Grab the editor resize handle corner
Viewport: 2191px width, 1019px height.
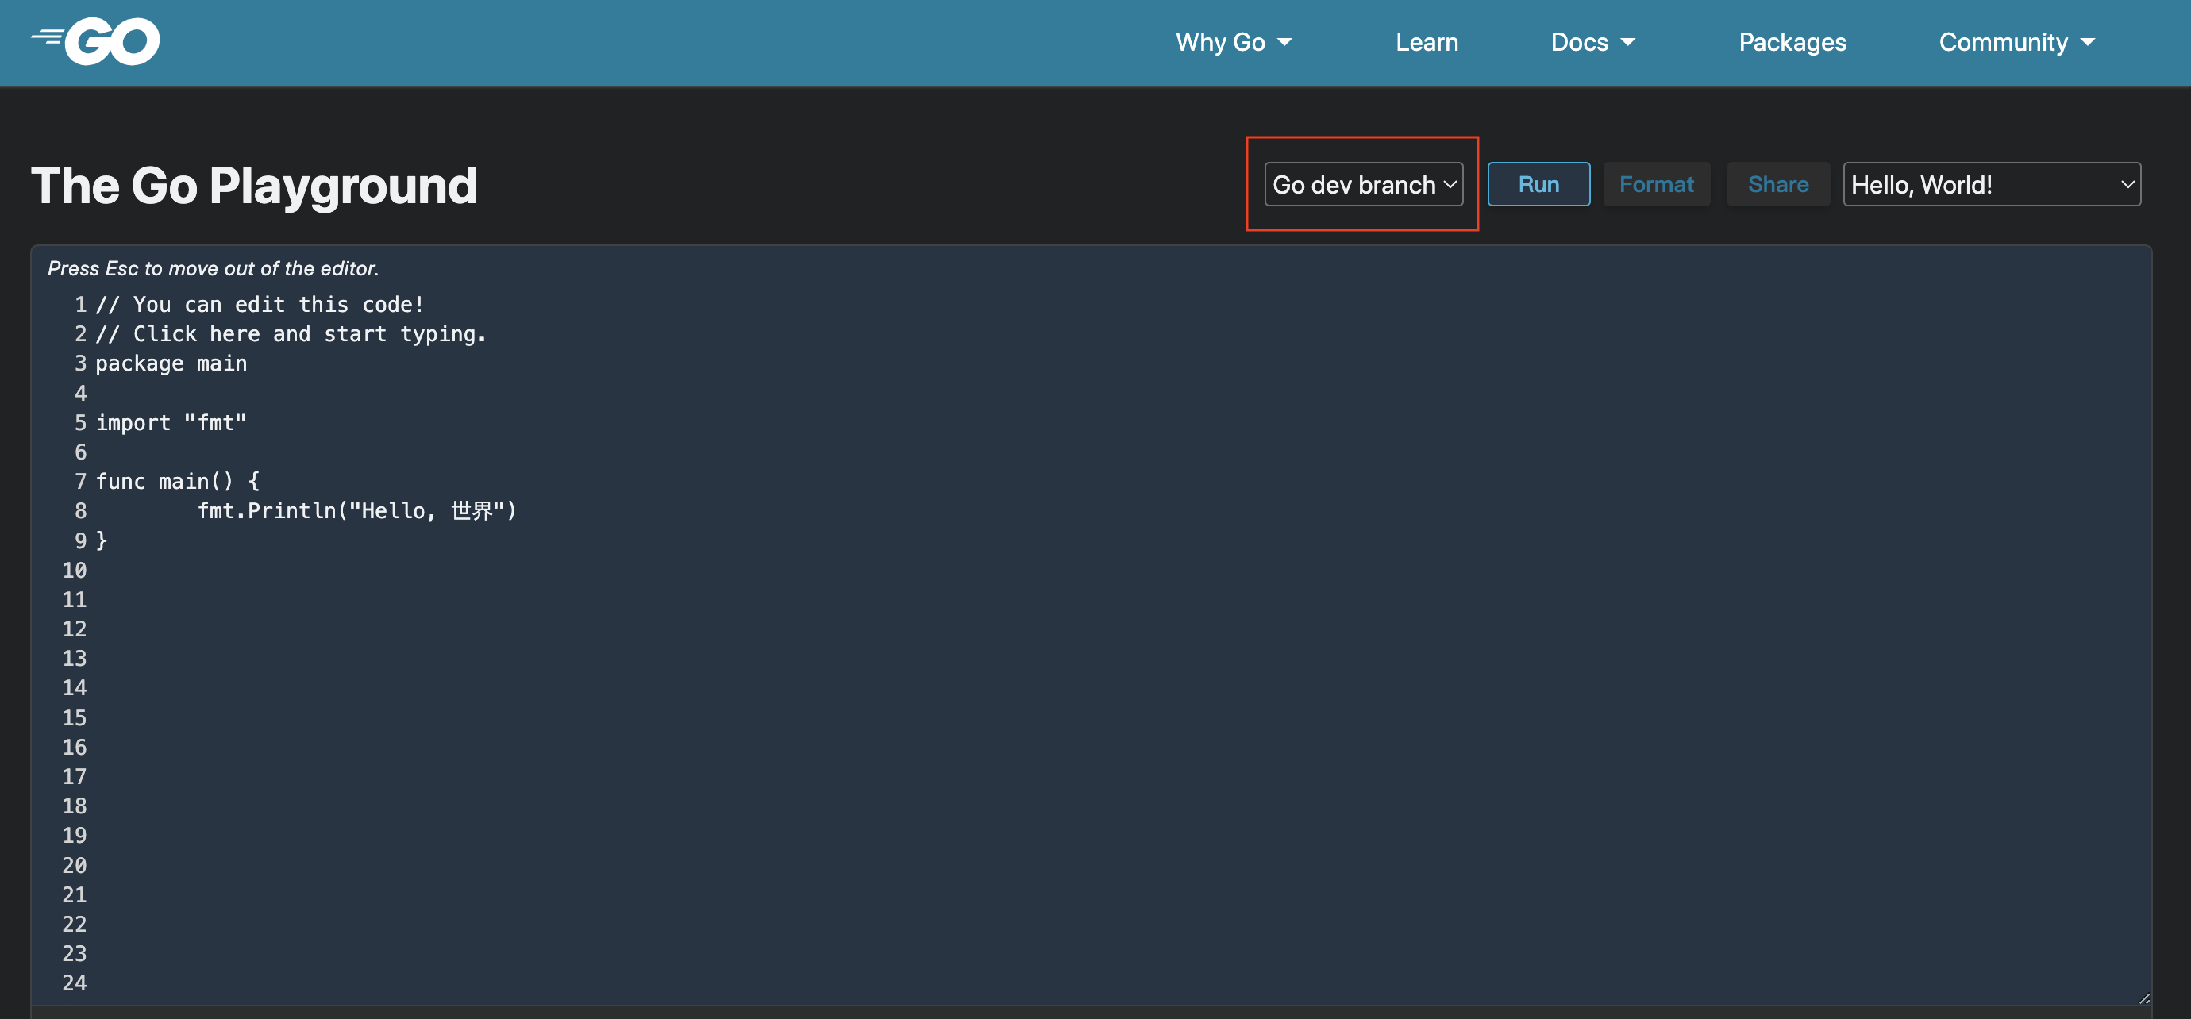[x=2144, y=998]
